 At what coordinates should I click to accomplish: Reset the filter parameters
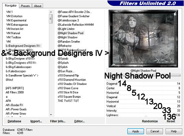click(x=171, y=121)
